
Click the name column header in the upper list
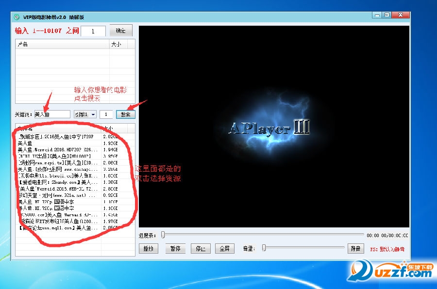click(x=63, y=44)
